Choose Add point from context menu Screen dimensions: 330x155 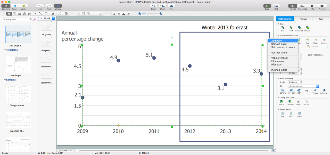tap(283, 41)
